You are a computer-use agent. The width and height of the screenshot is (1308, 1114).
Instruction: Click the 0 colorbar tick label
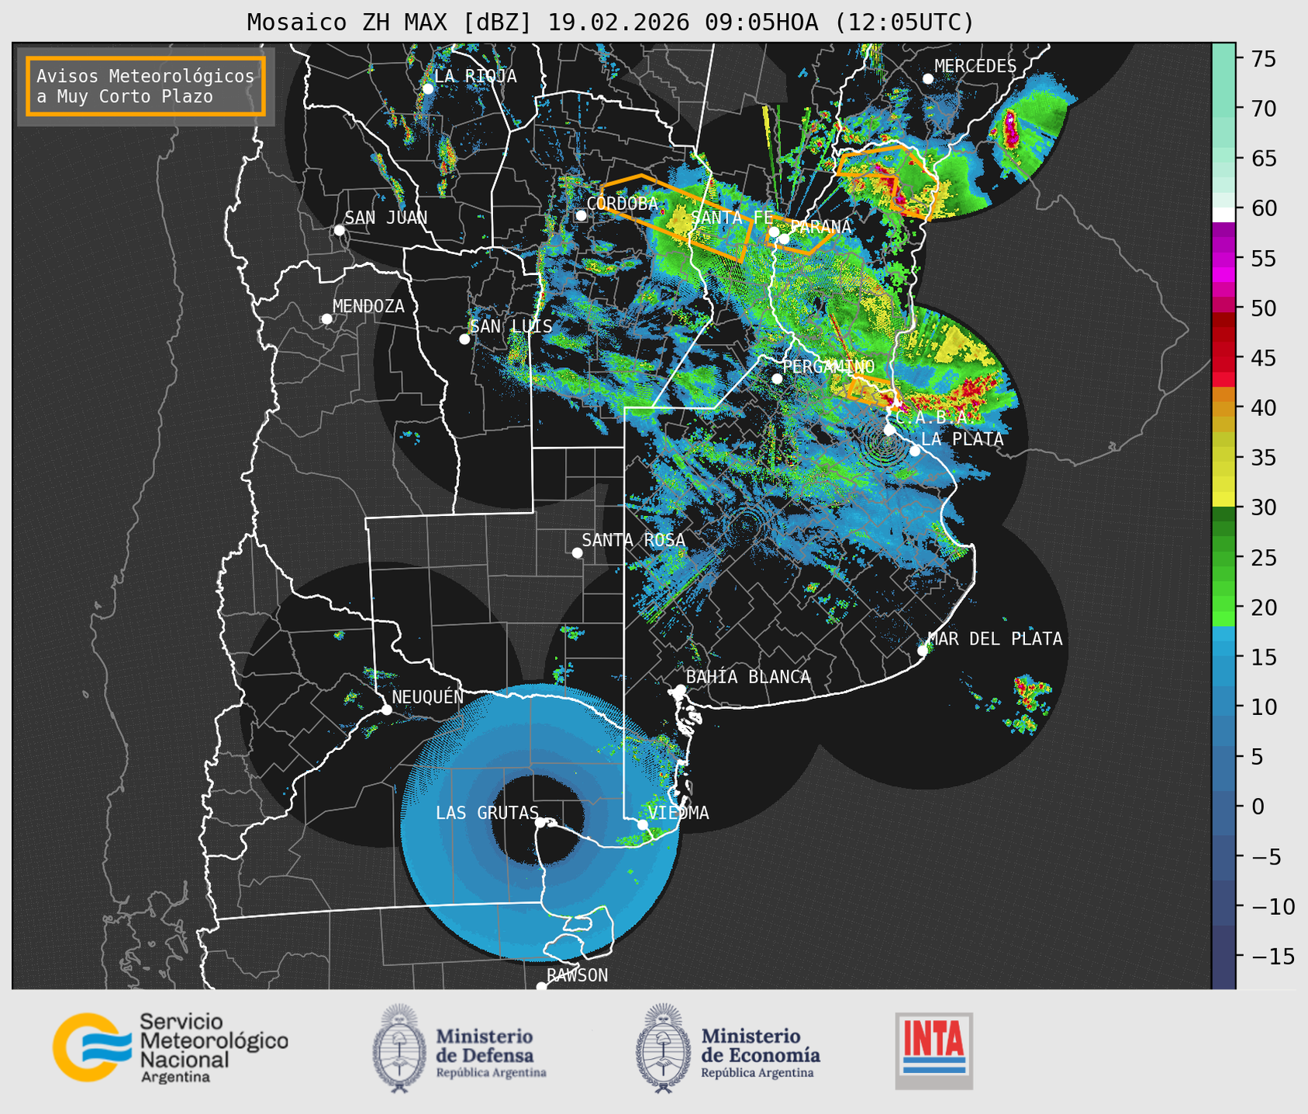[x=1258, y=806]
